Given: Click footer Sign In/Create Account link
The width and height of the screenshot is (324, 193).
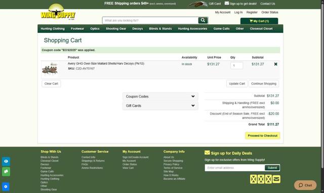Looking at the screenshot, I should 135,157.
